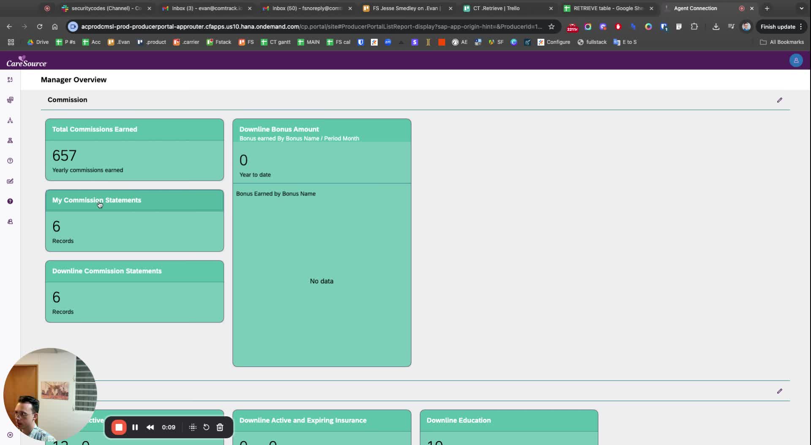
Task: Switch to Inbox (3) evan Gmail tab
Action: [x=207, y=8]
